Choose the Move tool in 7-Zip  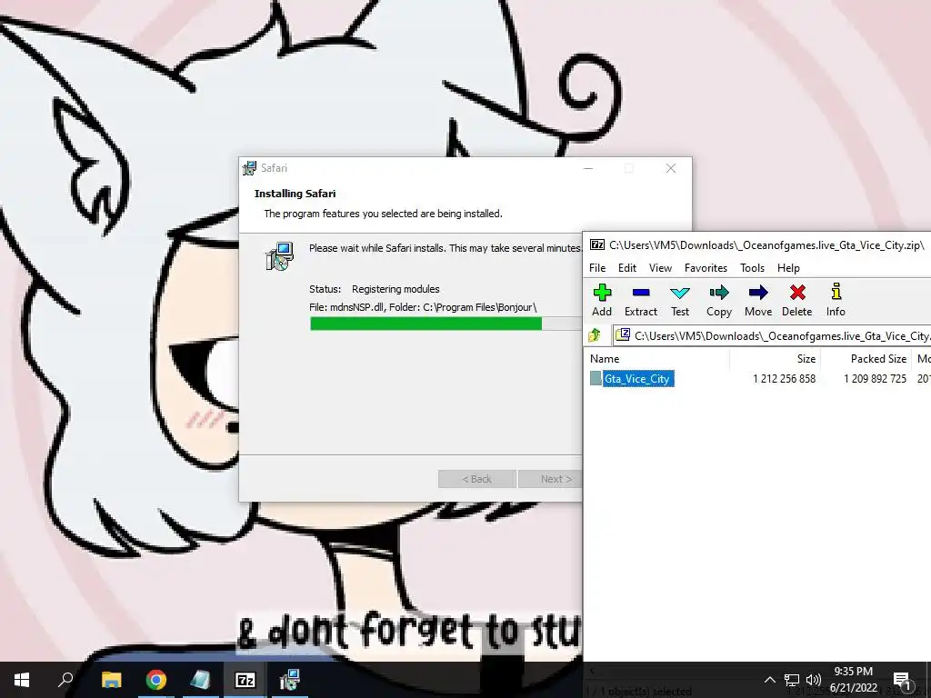758,300
